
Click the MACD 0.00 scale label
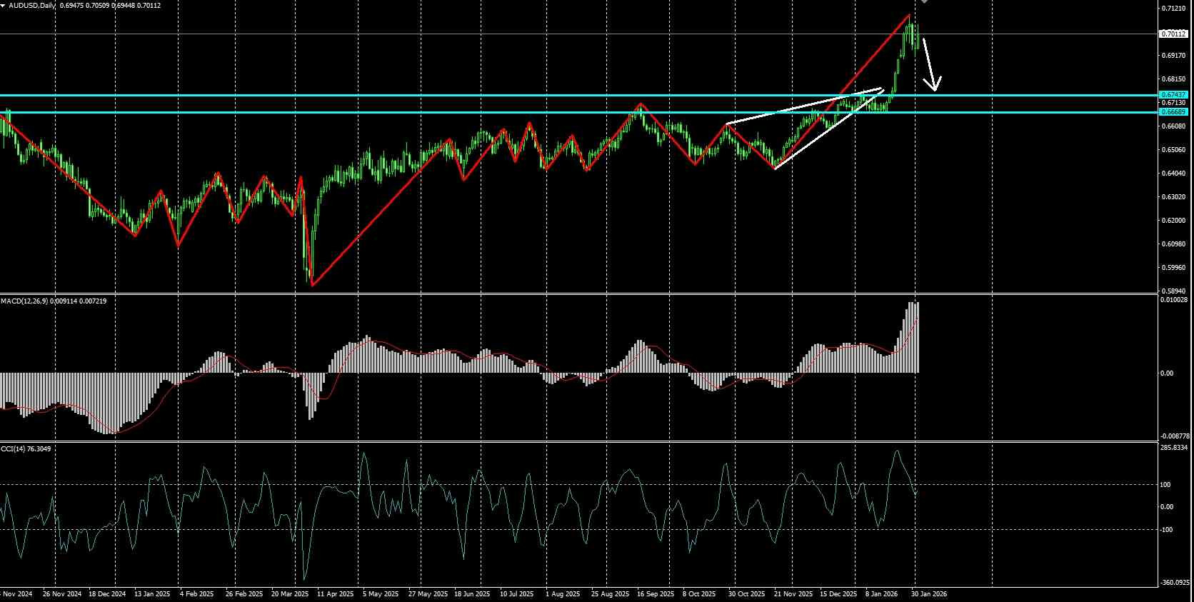coord(1166,373)
